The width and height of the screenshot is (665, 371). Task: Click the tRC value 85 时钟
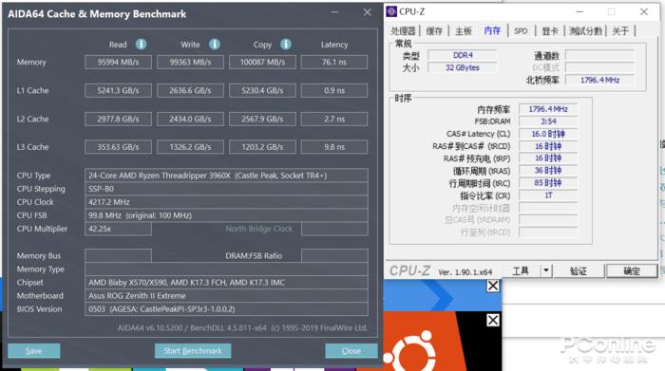click(x=548, y=183)
